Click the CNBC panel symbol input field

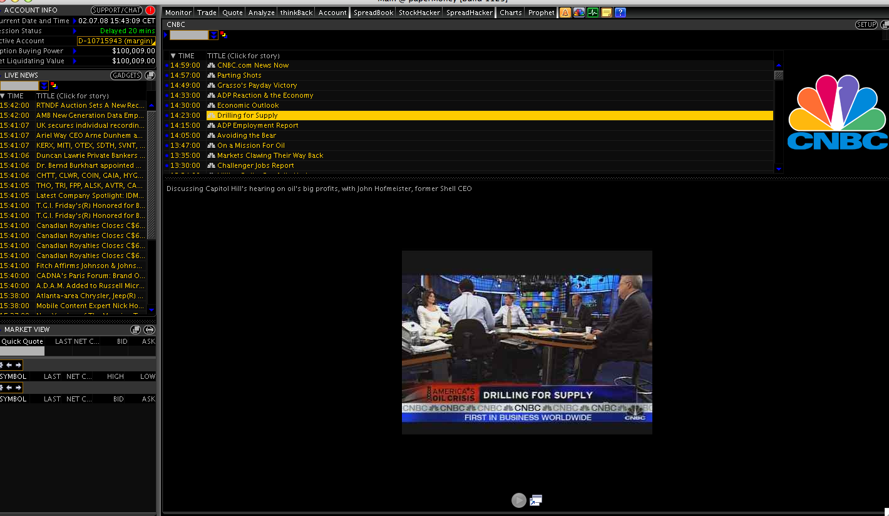click(x=189, y=35)
